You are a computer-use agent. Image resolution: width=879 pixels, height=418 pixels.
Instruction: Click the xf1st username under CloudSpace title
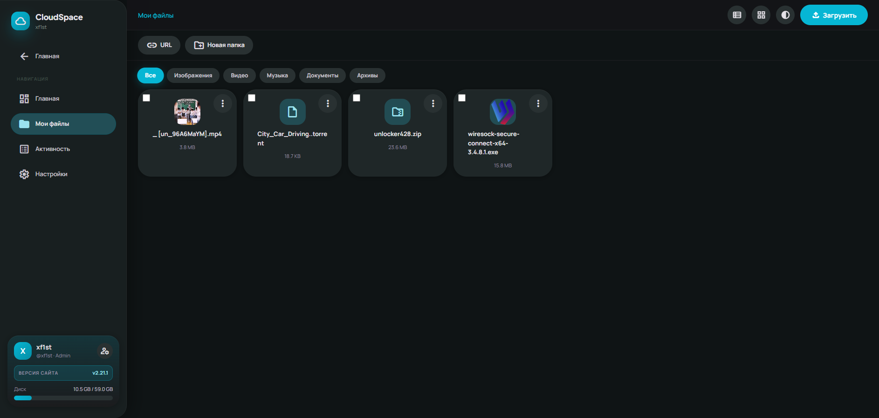pos(41,27)
